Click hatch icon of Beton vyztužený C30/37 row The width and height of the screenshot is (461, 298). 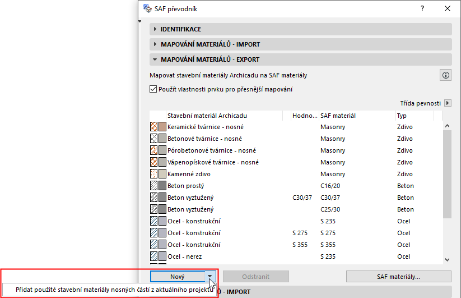click(x=154, y=198)
